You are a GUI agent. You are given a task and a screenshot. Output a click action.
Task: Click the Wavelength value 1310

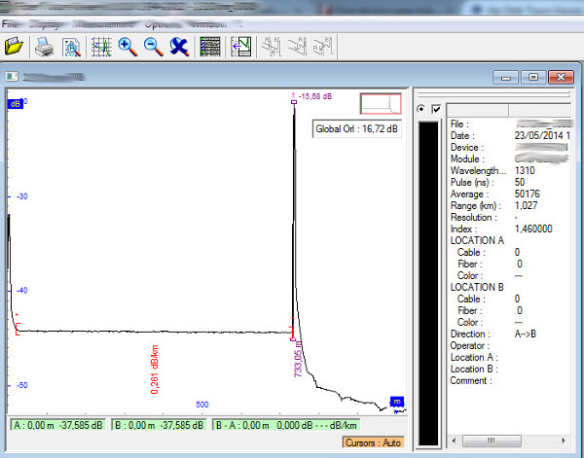[525, 171]
